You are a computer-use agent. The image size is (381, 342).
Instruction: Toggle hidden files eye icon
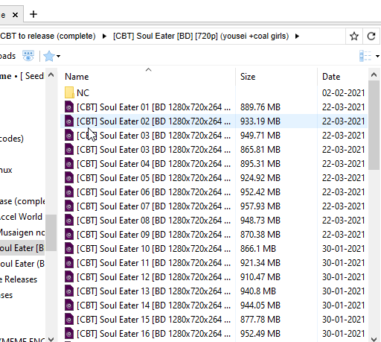click(28, 56)
